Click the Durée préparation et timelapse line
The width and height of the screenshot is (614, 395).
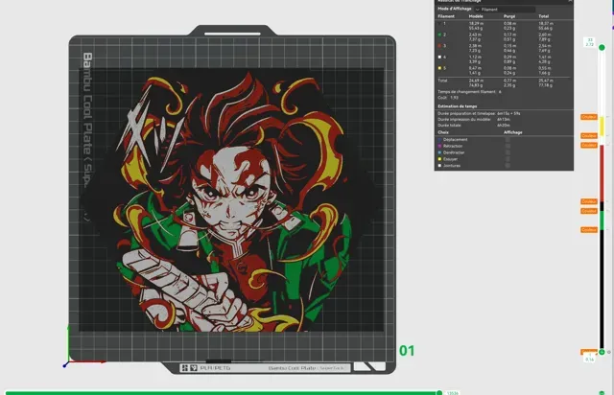pyautogui.click(x=479, y=113)
